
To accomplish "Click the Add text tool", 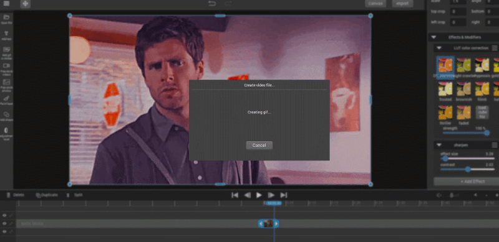I will pyautogui.click(x=6, y=33).
